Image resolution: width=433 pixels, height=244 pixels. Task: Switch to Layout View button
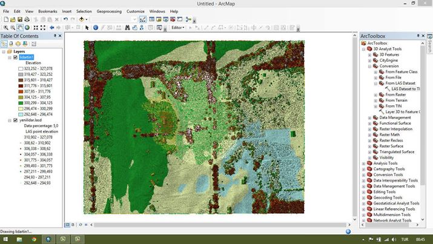tap(73, 225)
